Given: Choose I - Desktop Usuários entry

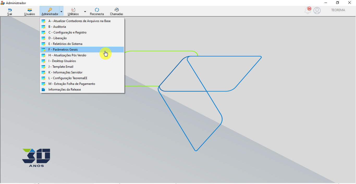Looking at the screenshot, I should [82, 61].
